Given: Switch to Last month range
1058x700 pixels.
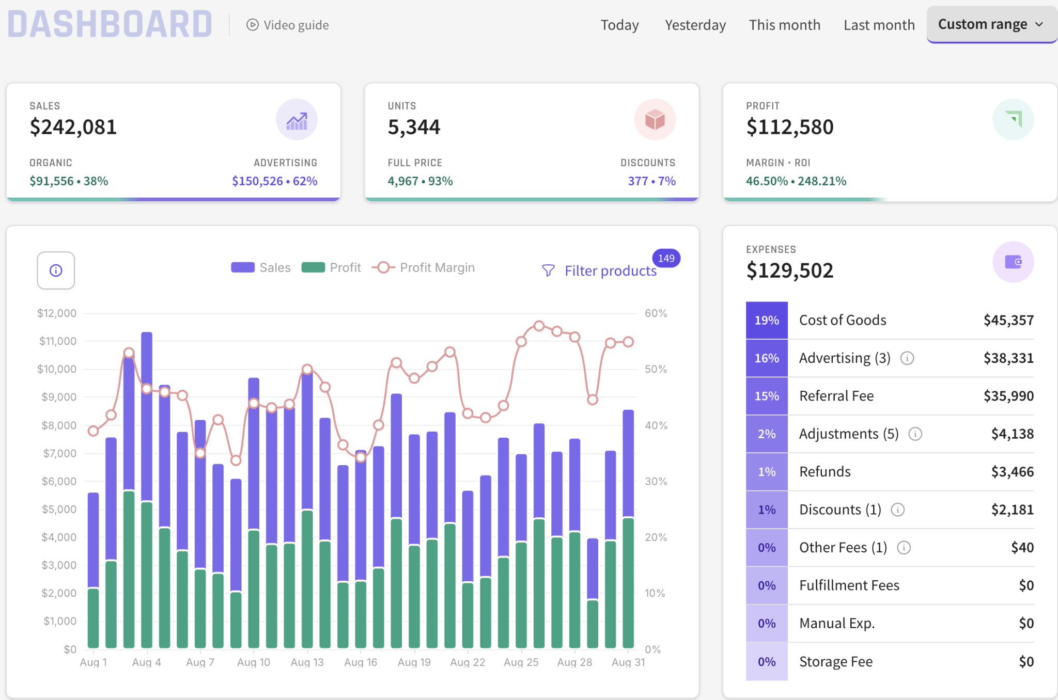Looking at the screenshot, I should 879,25.
